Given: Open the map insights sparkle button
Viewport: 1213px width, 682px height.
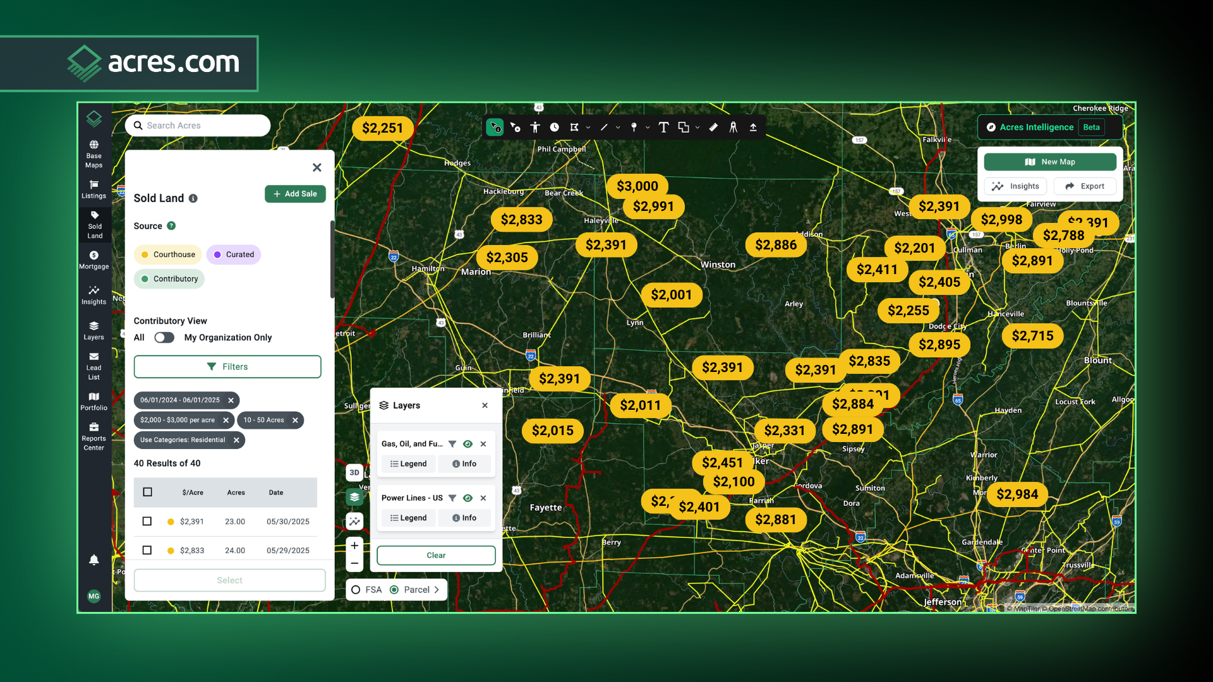Looking at the screenshot, I should (x=354, y=521).
